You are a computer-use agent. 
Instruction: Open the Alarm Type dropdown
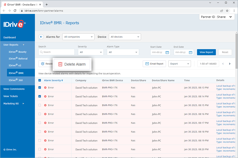(123, 52)
